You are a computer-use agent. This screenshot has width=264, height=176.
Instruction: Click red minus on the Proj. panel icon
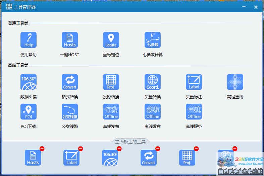tap(196, 149)
